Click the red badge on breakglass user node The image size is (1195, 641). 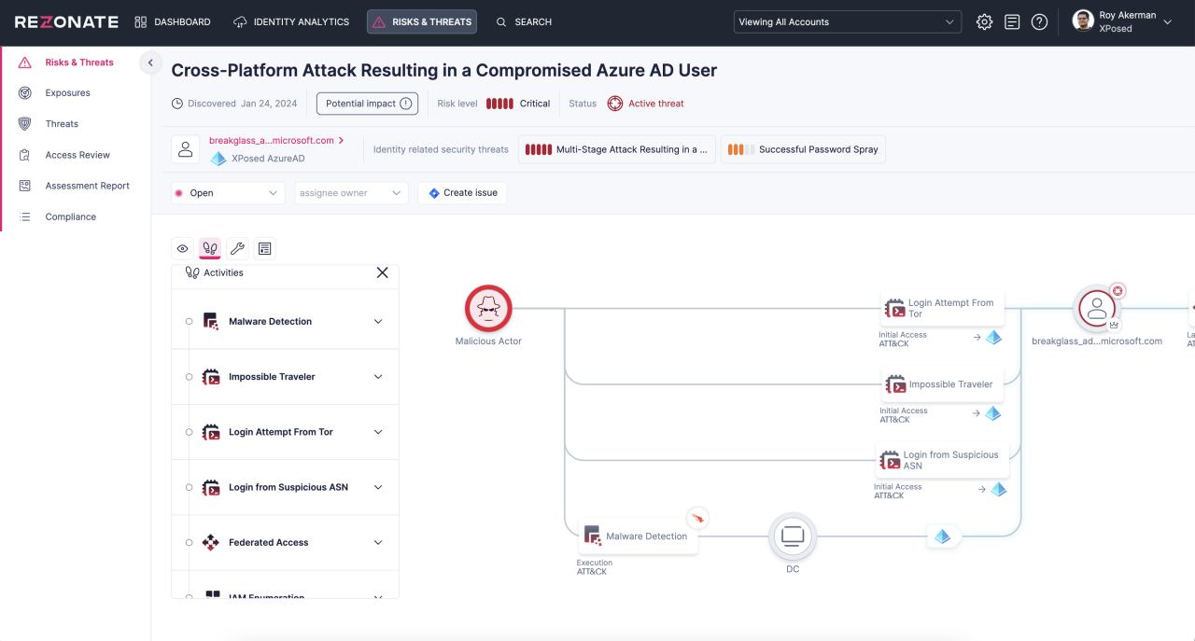click(x=1118, y=291)
